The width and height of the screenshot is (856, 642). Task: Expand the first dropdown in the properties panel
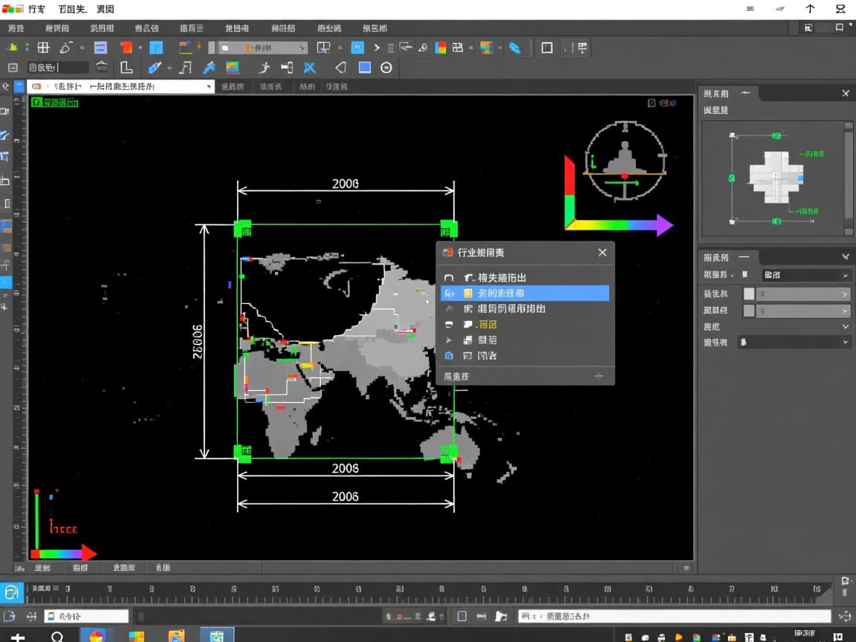tap(805, 275)
